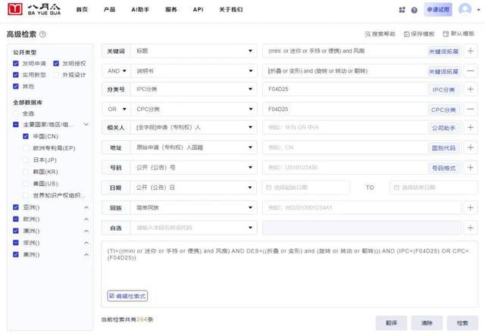Click the 检索 search button

point(462,322)
